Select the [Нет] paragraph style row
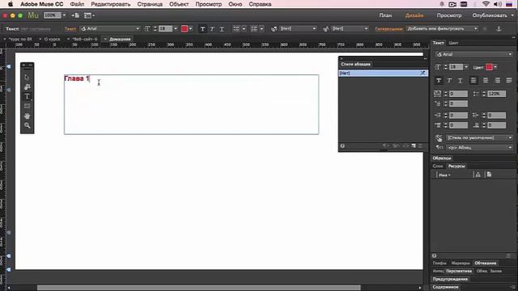This screenshot has height=291, width=518. [x=383, y=73]
